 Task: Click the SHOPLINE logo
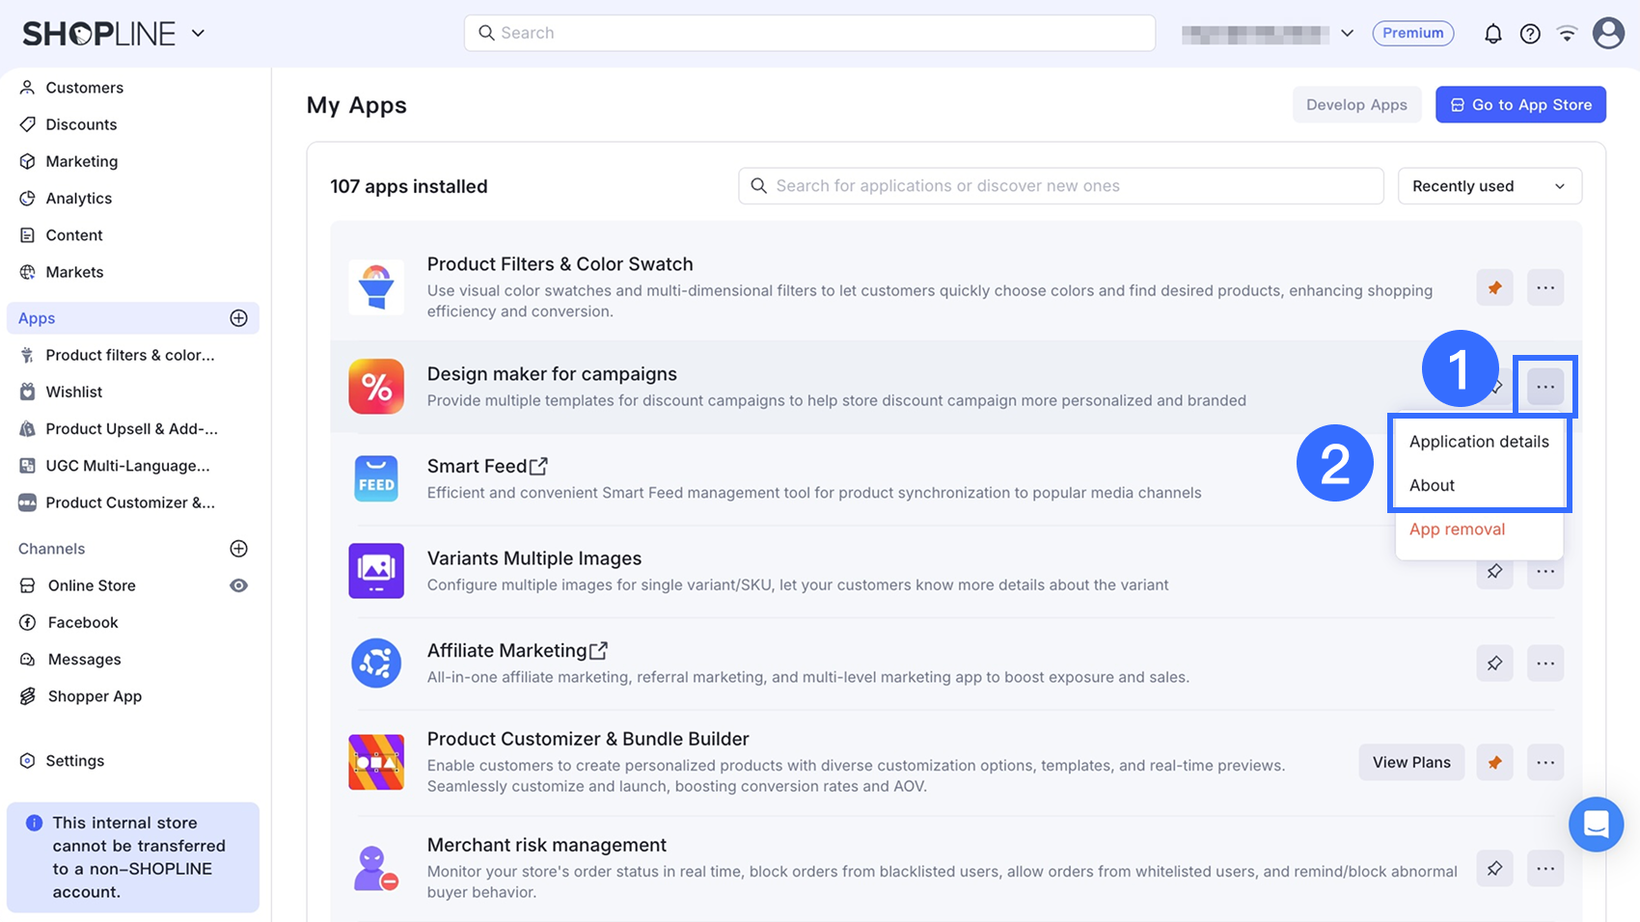(98, 34)
